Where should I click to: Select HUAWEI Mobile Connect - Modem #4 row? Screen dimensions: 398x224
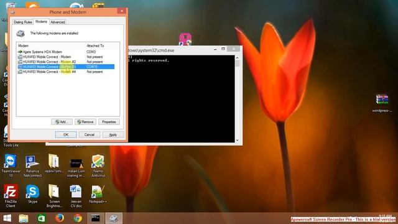click(66, 72)
